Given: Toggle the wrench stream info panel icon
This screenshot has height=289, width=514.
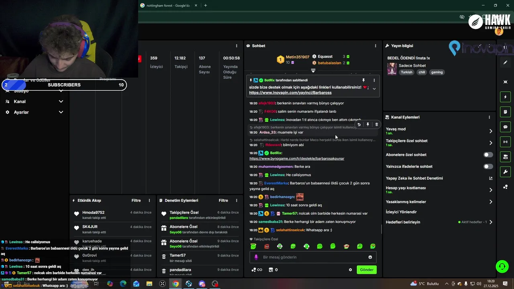Looking at the screenshot, I should coord(505,172).
